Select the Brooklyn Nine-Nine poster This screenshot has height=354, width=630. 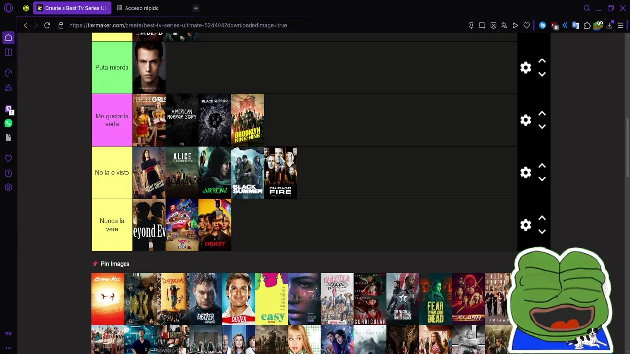pos(248,120)
